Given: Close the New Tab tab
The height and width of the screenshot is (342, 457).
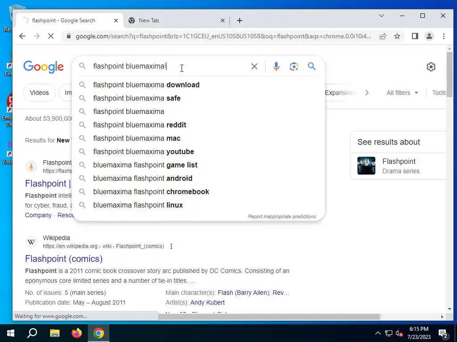Looking at the screenshot, I should [222, 20].
